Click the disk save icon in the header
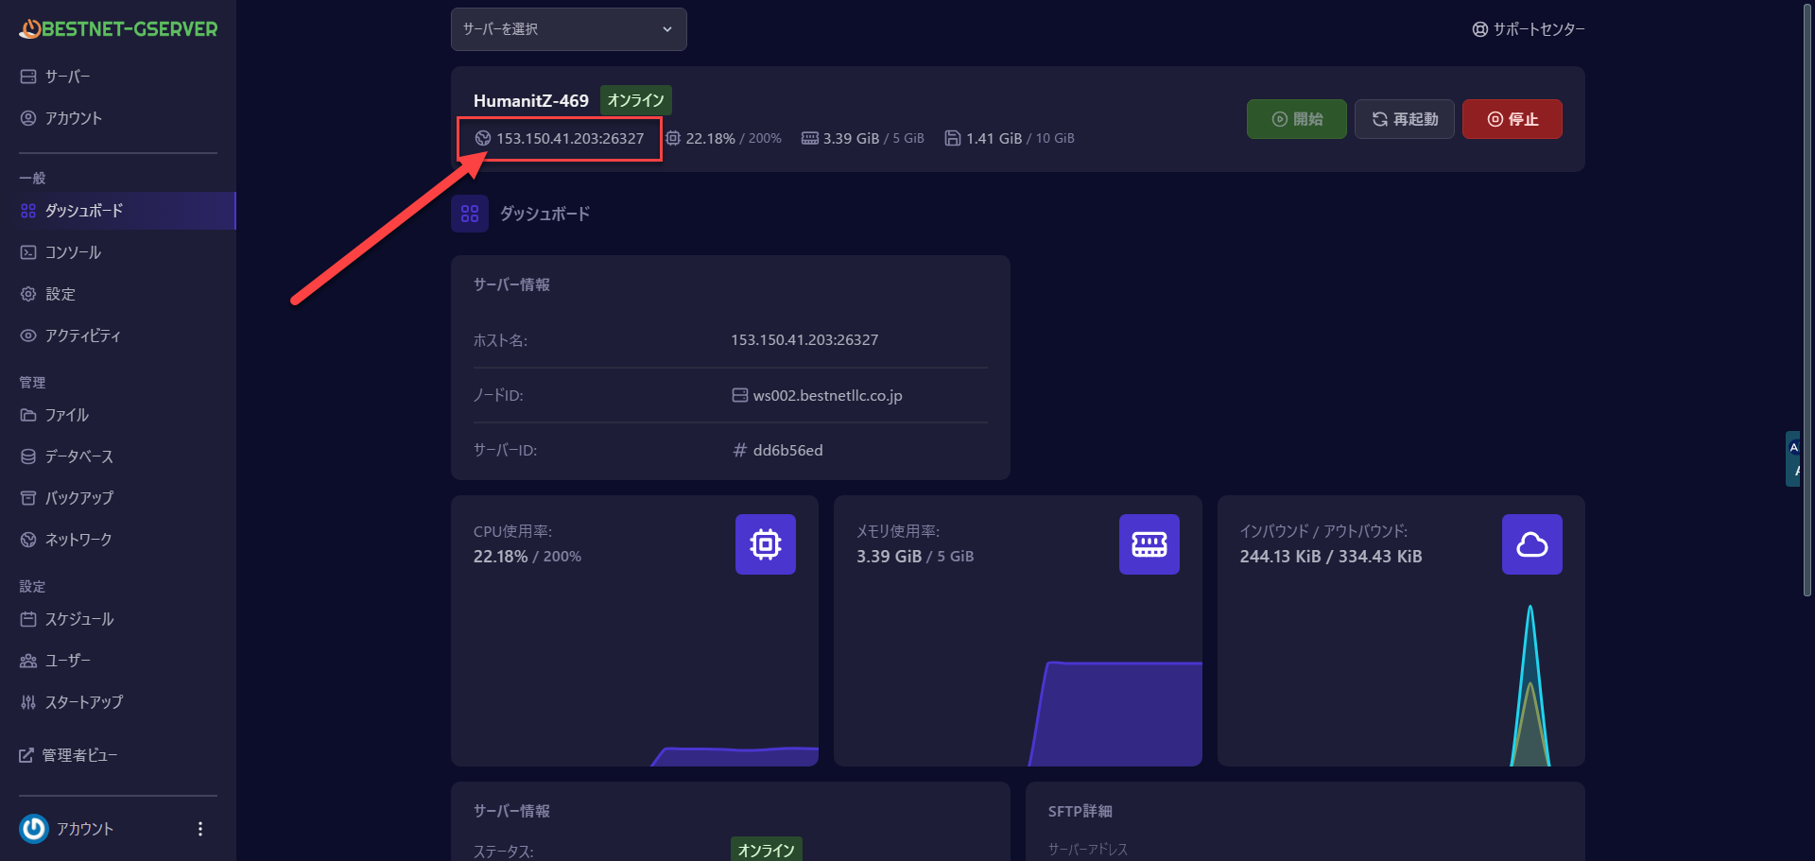The image size is (1815, 861). [953, 138]
